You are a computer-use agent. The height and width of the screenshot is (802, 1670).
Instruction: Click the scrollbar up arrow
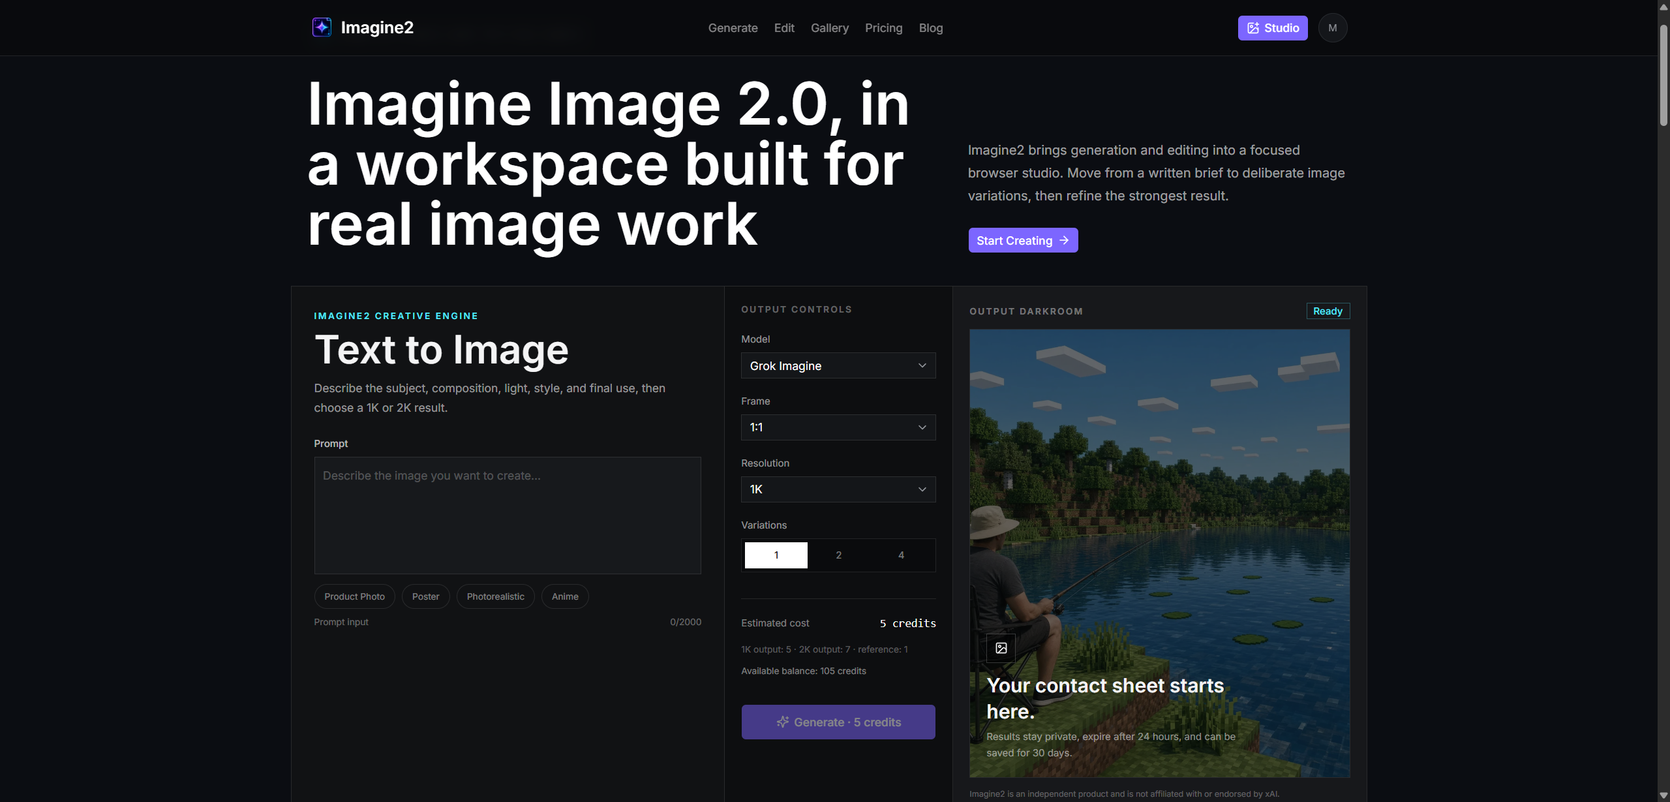(x=1663, y=7)
